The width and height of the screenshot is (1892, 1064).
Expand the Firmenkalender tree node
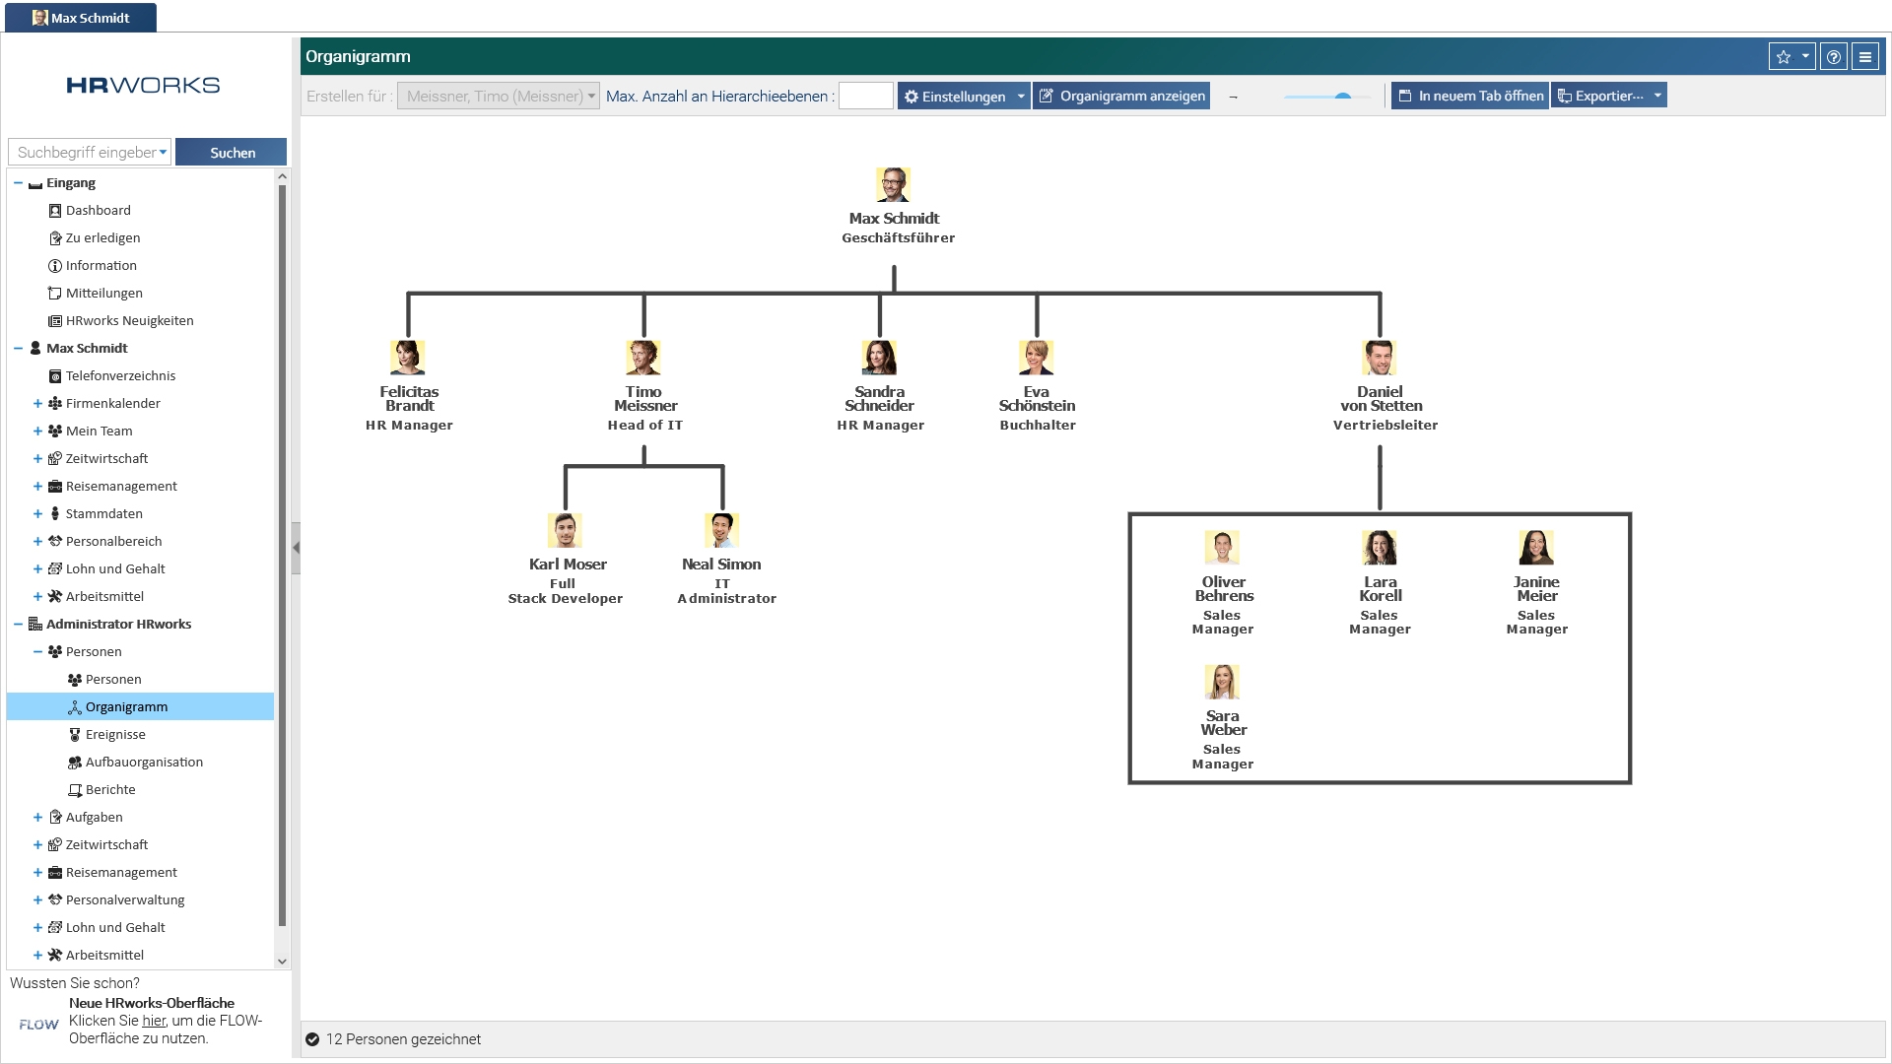[x=37, y=403]
